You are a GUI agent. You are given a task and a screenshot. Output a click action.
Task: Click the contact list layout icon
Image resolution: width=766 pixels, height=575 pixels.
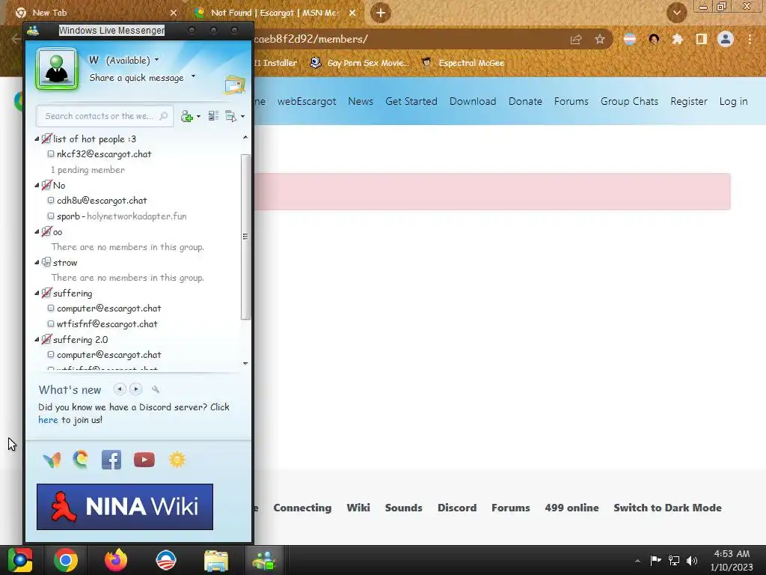[x=213, y=116]
